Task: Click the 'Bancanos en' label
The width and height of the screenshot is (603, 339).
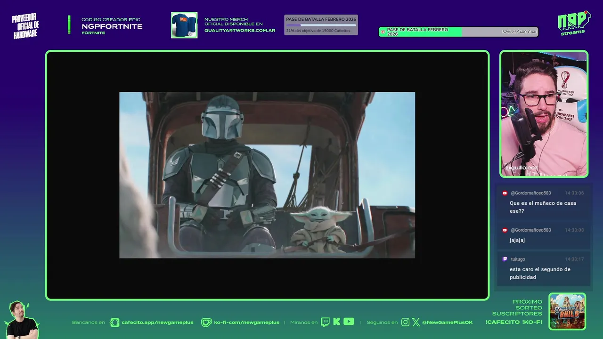Action: (x=89, y=323)
